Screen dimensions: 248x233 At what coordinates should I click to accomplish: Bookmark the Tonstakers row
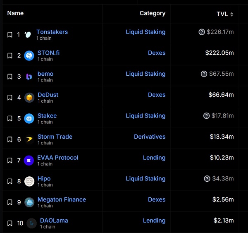[x=10, y=35]
